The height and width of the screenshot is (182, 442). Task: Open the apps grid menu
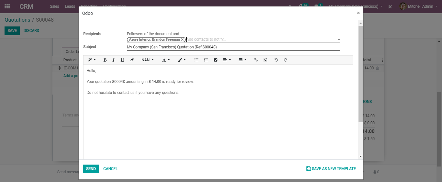[7, 6]
